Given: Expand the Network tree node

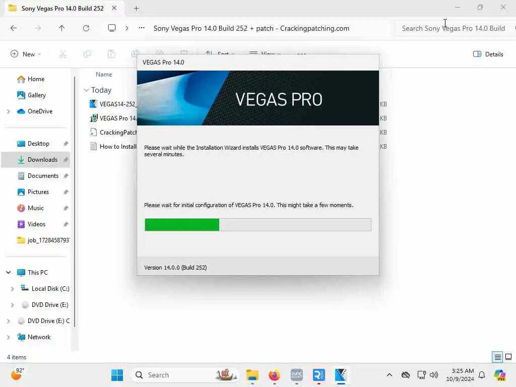Looking at the screenshot, I should [8, 337].
